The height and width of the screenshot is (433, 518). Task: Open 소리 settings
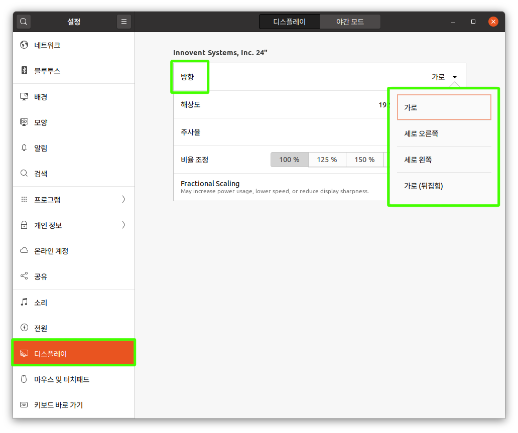74,302
